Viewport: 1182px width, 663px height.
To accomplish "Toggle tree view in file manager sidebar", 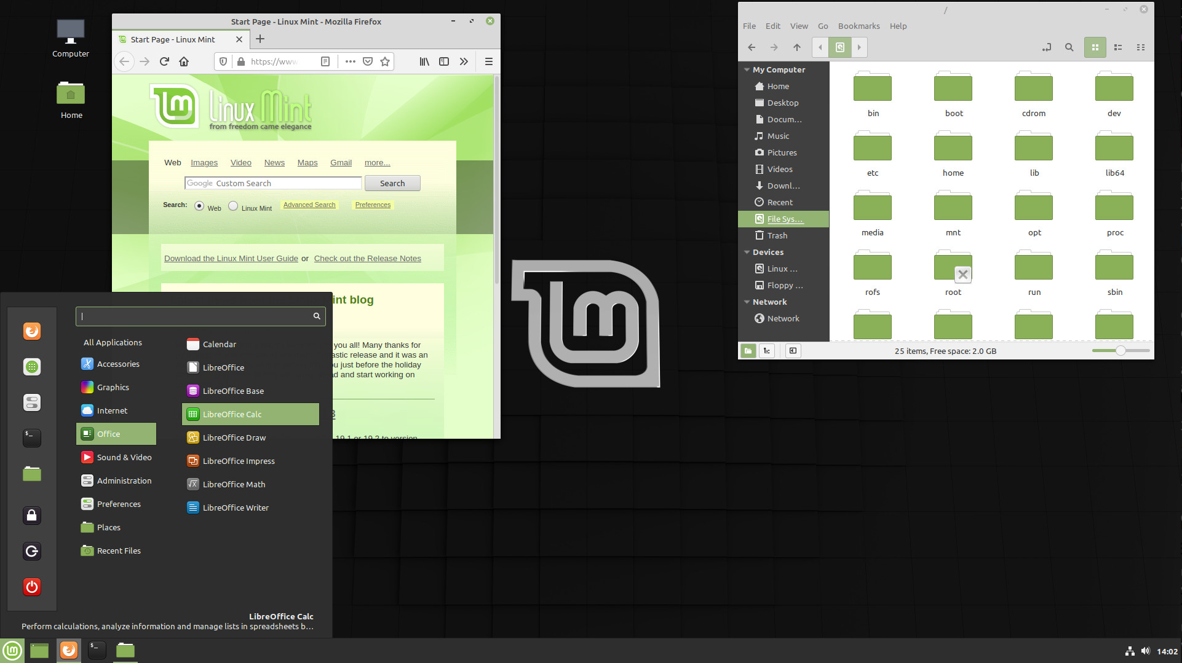I will coord(767,351).
